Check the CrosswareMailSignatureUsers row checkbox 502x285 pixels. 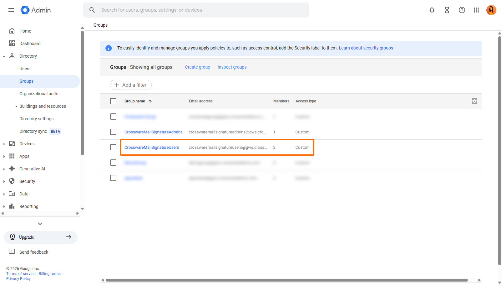click(113, 147)
